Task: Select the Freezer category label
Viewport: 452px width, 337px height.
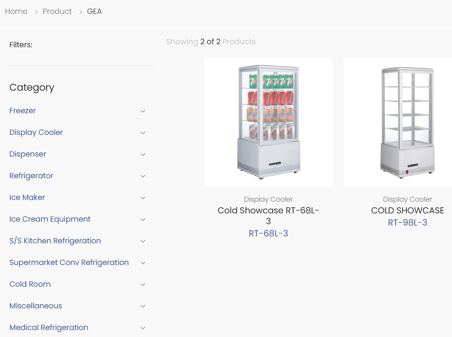Action: pos(23,111)
